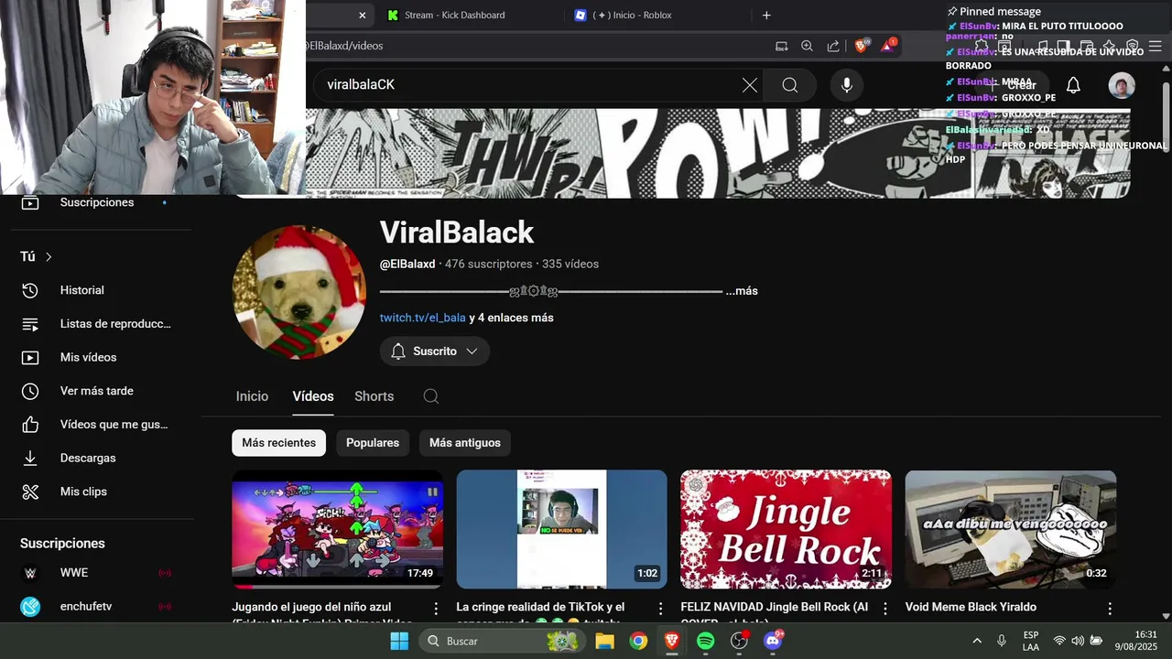The image size is (1172, 659).
Task: Open options for La cringe realidad video
Action: coord(660,609)
